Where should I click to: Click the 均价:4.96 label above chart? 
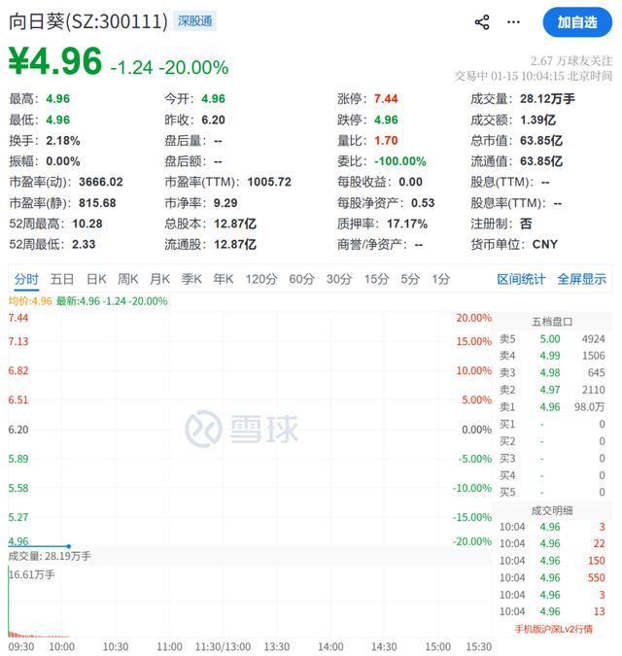point(30,301)
